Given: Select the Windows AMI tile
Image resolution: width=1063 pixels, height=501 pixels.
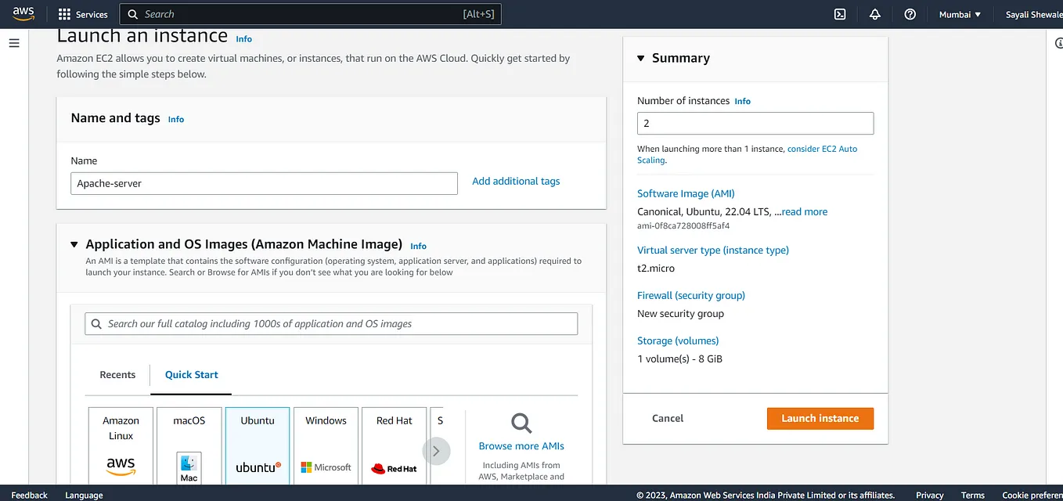Looking at the screenshot, I should tap(326, 445).
